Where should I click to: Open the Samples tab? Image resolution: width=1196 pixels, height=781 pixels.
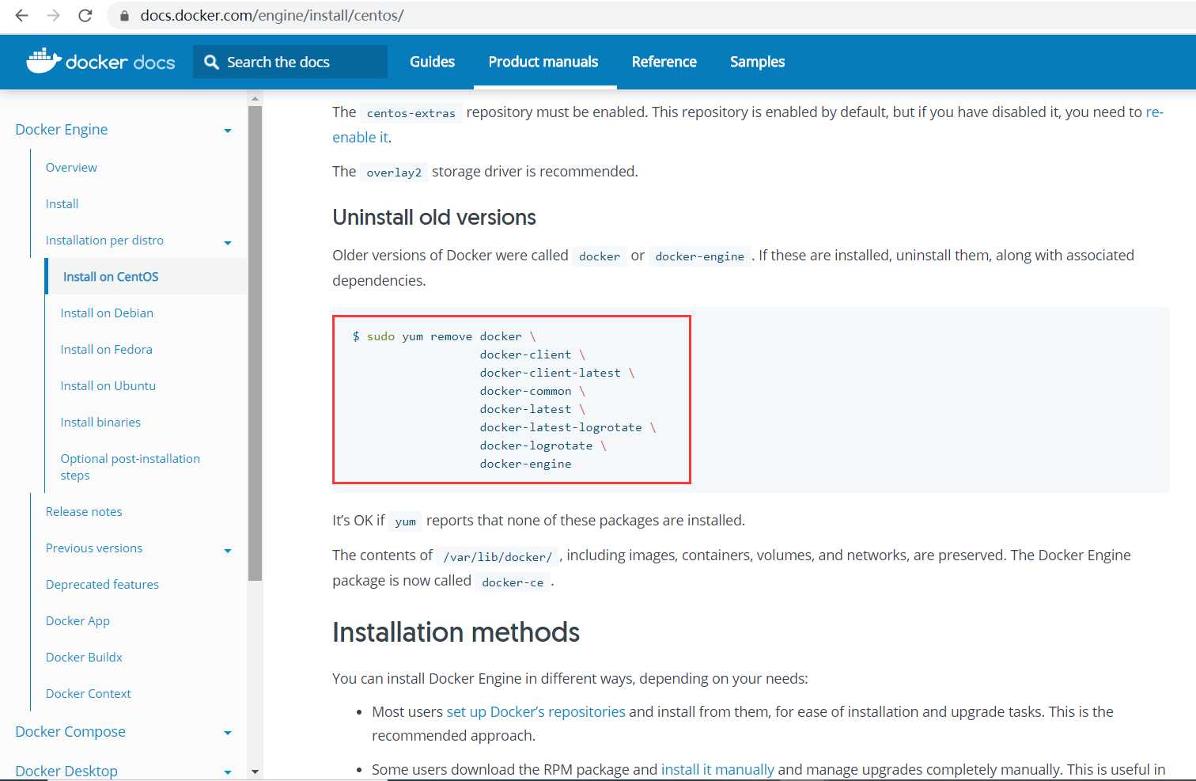(757, 62)
